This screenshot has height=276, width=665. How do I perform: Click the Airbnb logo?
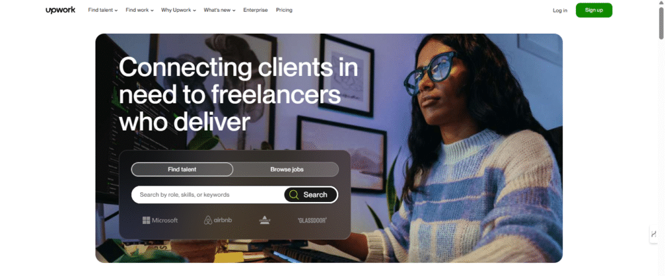(x=218, y=220)
